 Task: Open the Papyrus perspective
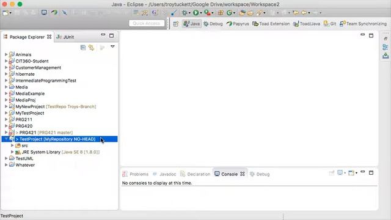(238, 24)
